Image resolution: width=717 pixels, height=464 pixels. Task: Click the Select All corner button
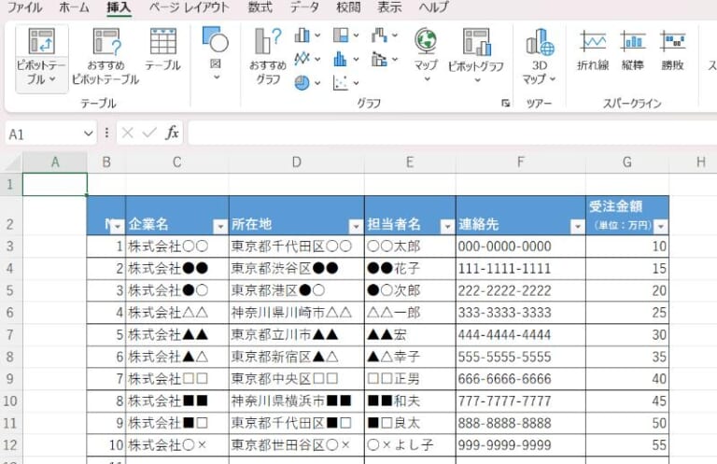[x=11, y=162]
